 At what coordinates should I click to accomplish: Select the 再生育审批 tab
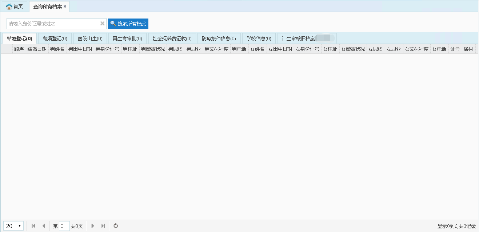point(127,38)
